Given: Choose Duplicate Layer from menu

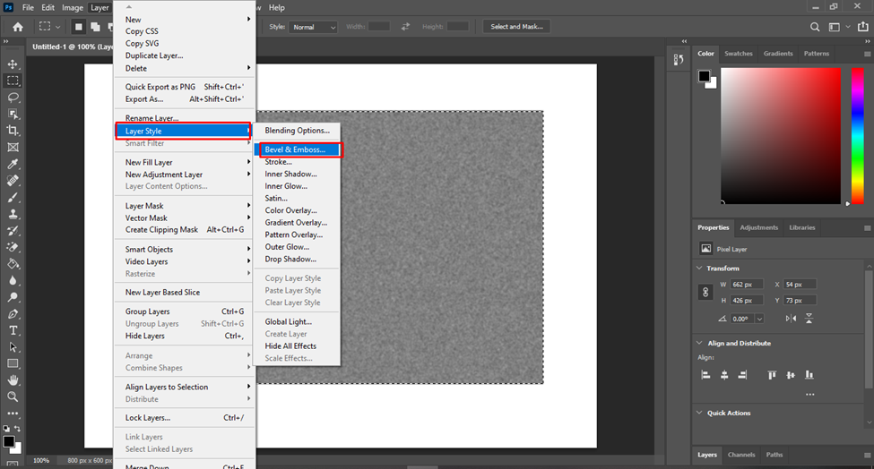Looking at the screenshot, I should (x=185, y=55).
